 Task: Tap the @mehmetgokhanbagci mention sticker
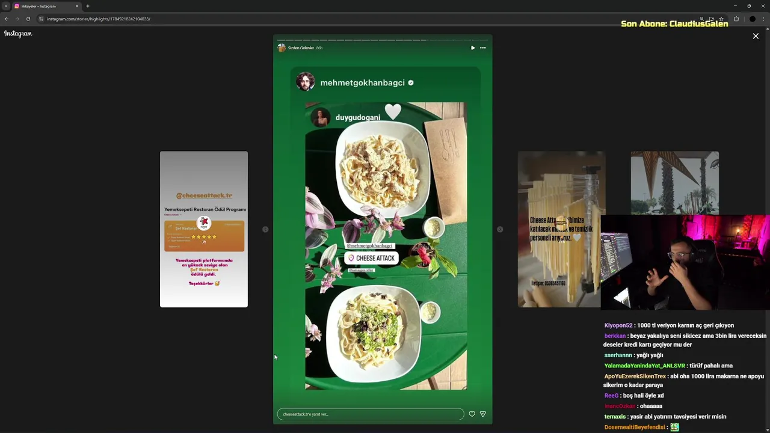point(369,246)
